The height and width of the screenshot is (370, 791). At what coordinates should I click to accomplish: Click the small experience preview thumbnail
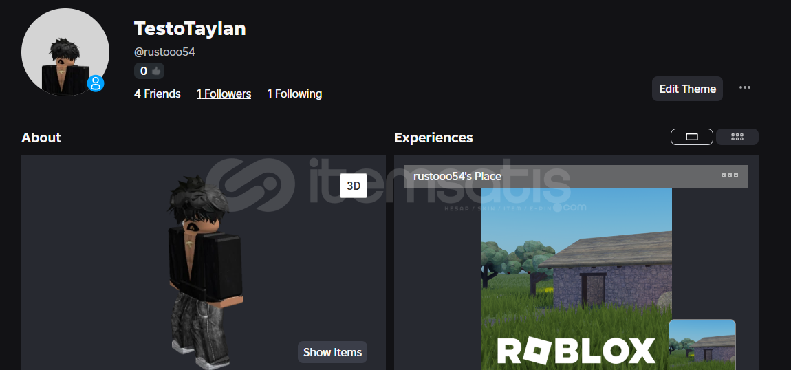pyautogui.click(x=702, y=345)
